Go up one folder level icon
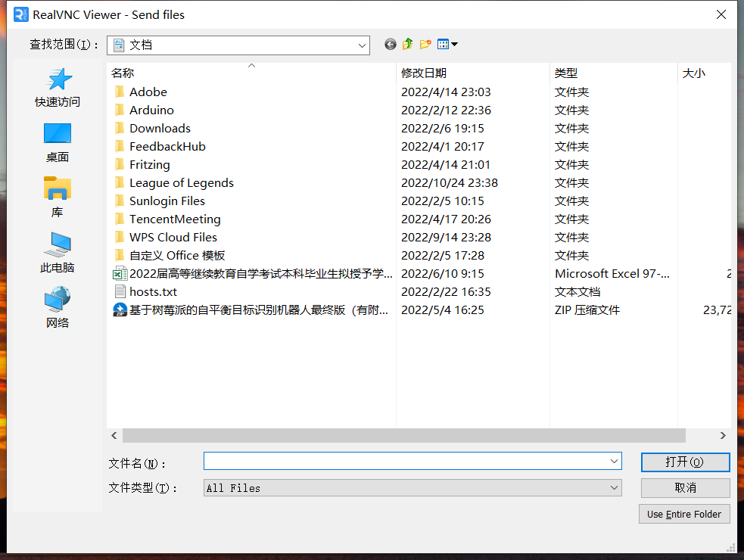Image resolution: width=744 pixels, height=560 pixels. click(408, 45)
